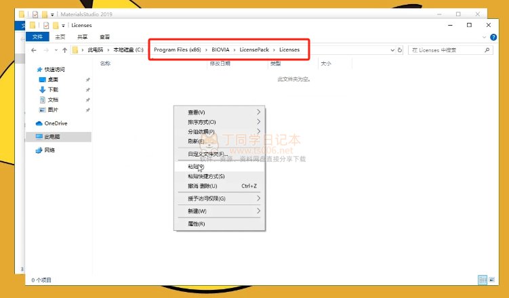The image size is (509, 298).
Task: Click properties icon in MaterialsStudio 2019 window
Action: click(x=35, y=14)
